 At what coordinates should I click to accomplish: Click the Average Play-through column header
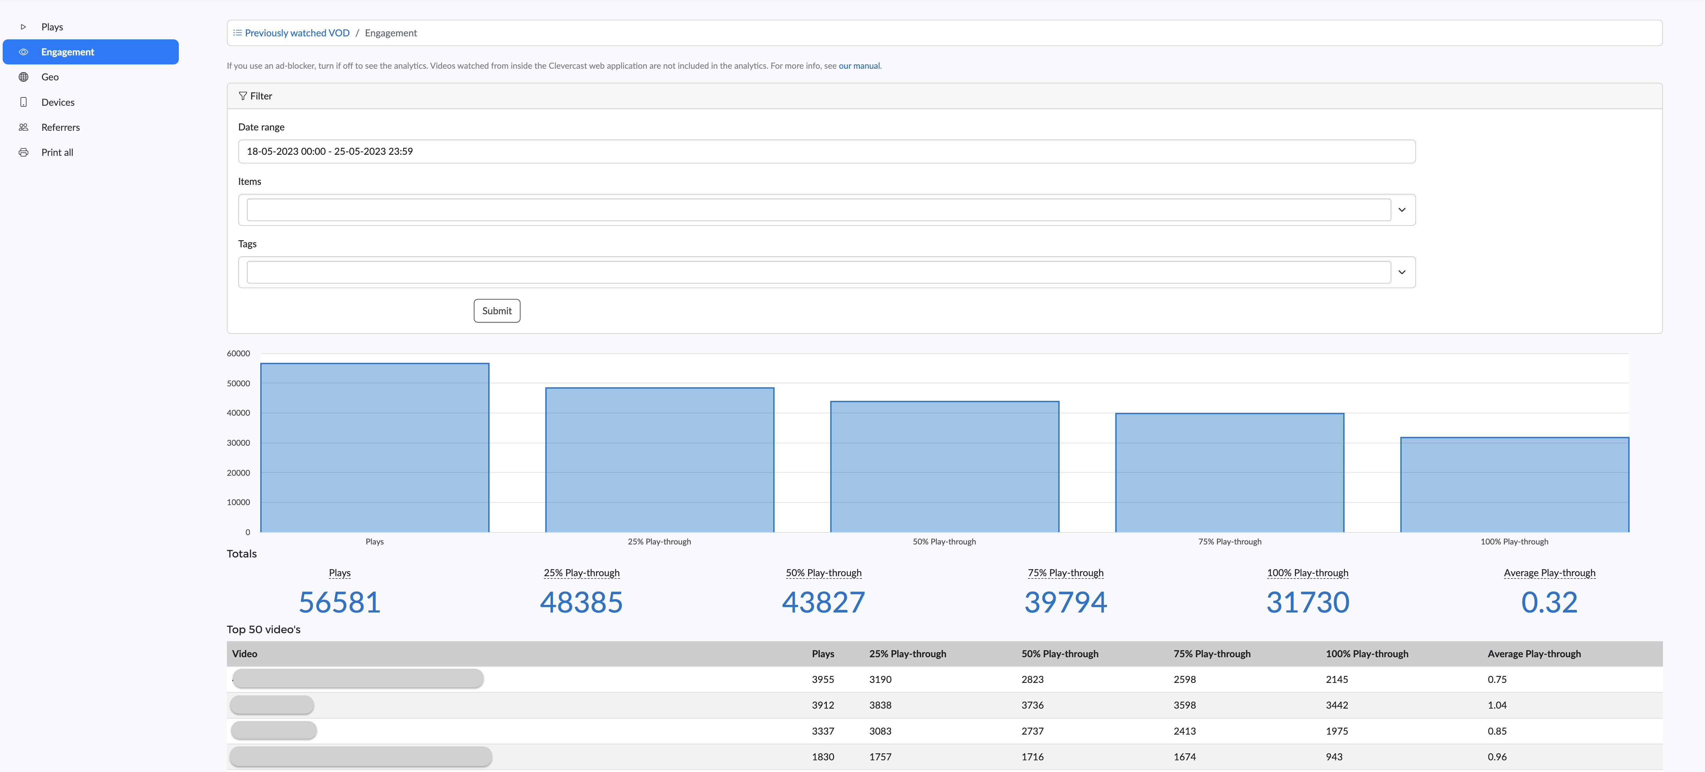[1534, 654]
